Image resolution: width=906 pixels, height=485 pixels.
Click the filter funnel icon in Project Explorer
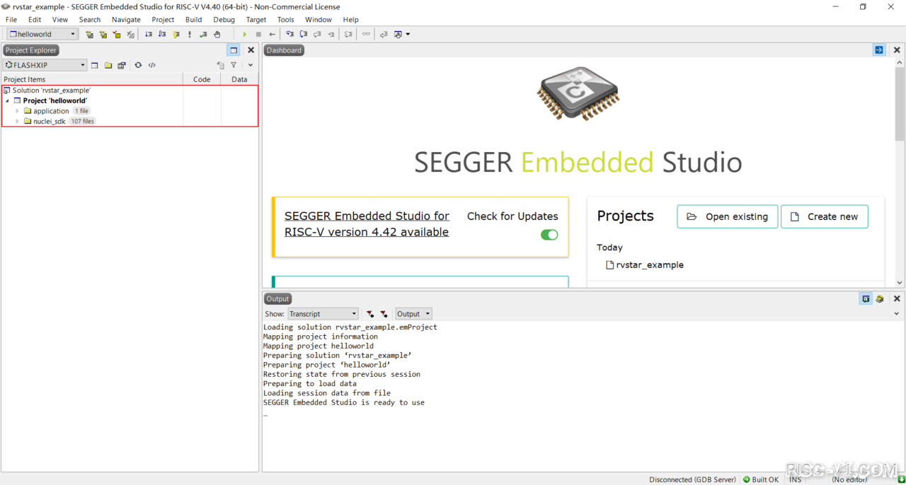click(x=234, y=65)
